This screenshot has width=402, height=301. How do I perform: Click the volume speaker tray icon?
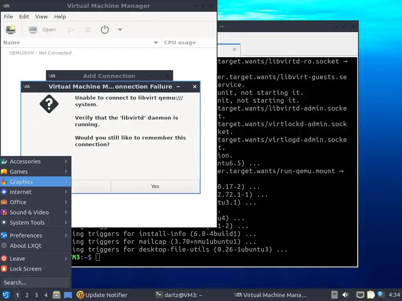tap(345, 295)
